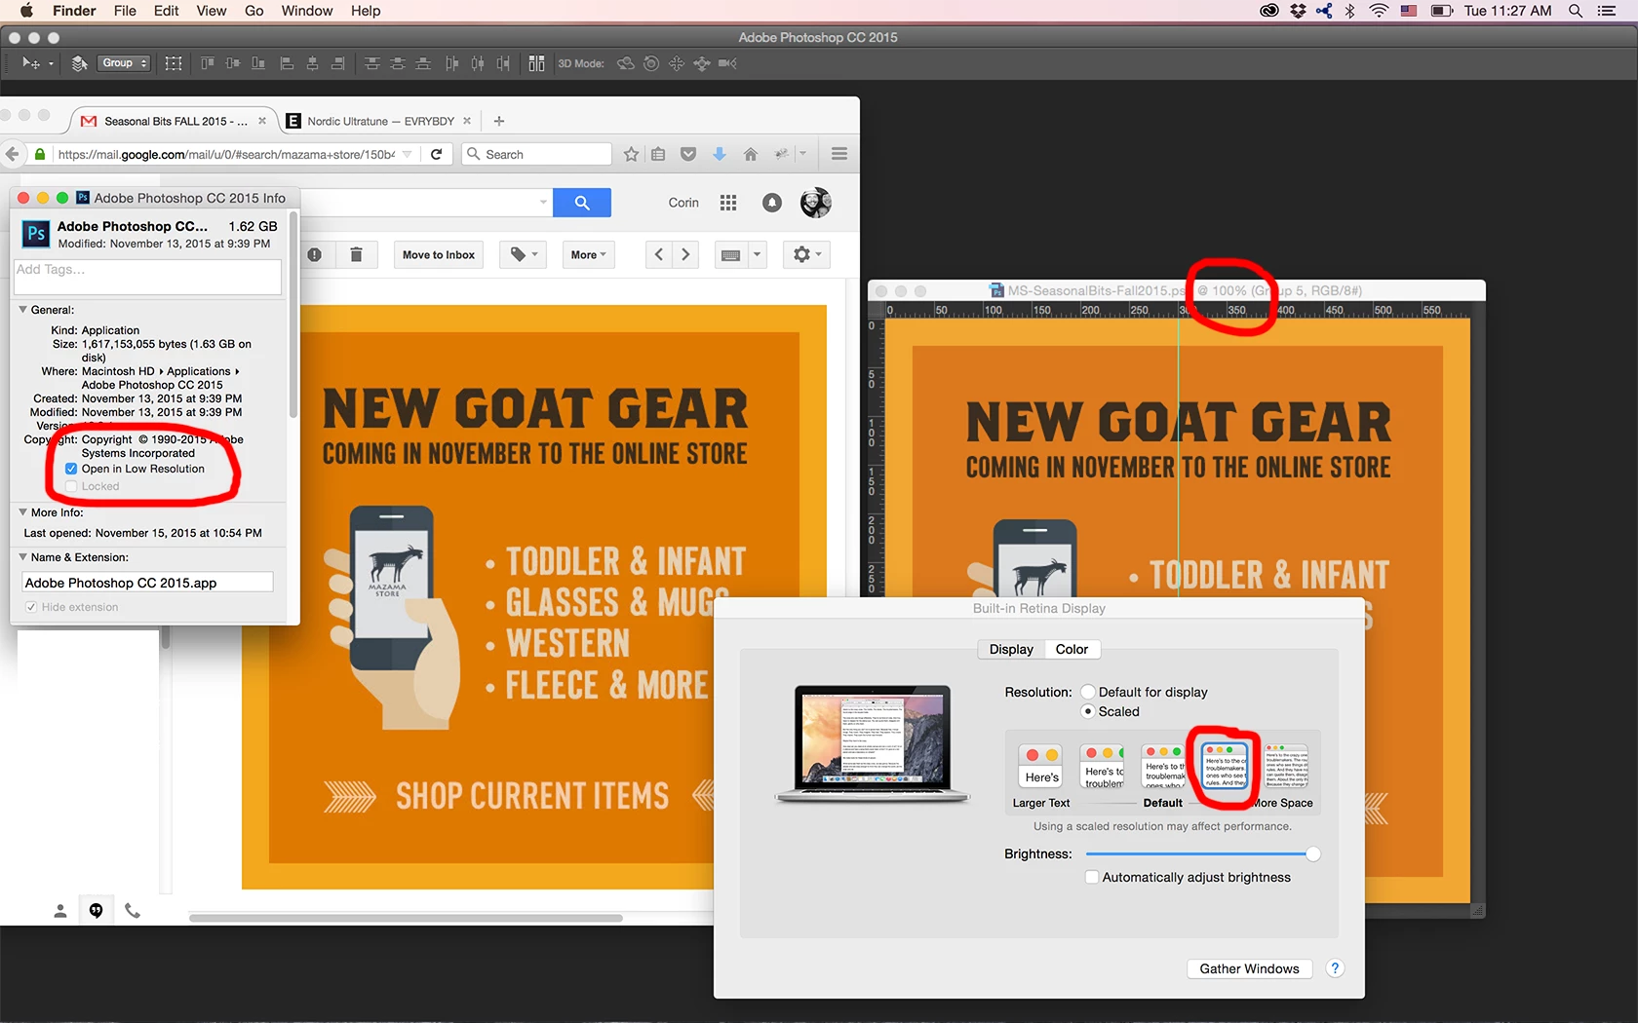Report spam with the exclamation icon
Image resolution: width=1638 pixels, height=1023 pixels.
tap(315, 254)
